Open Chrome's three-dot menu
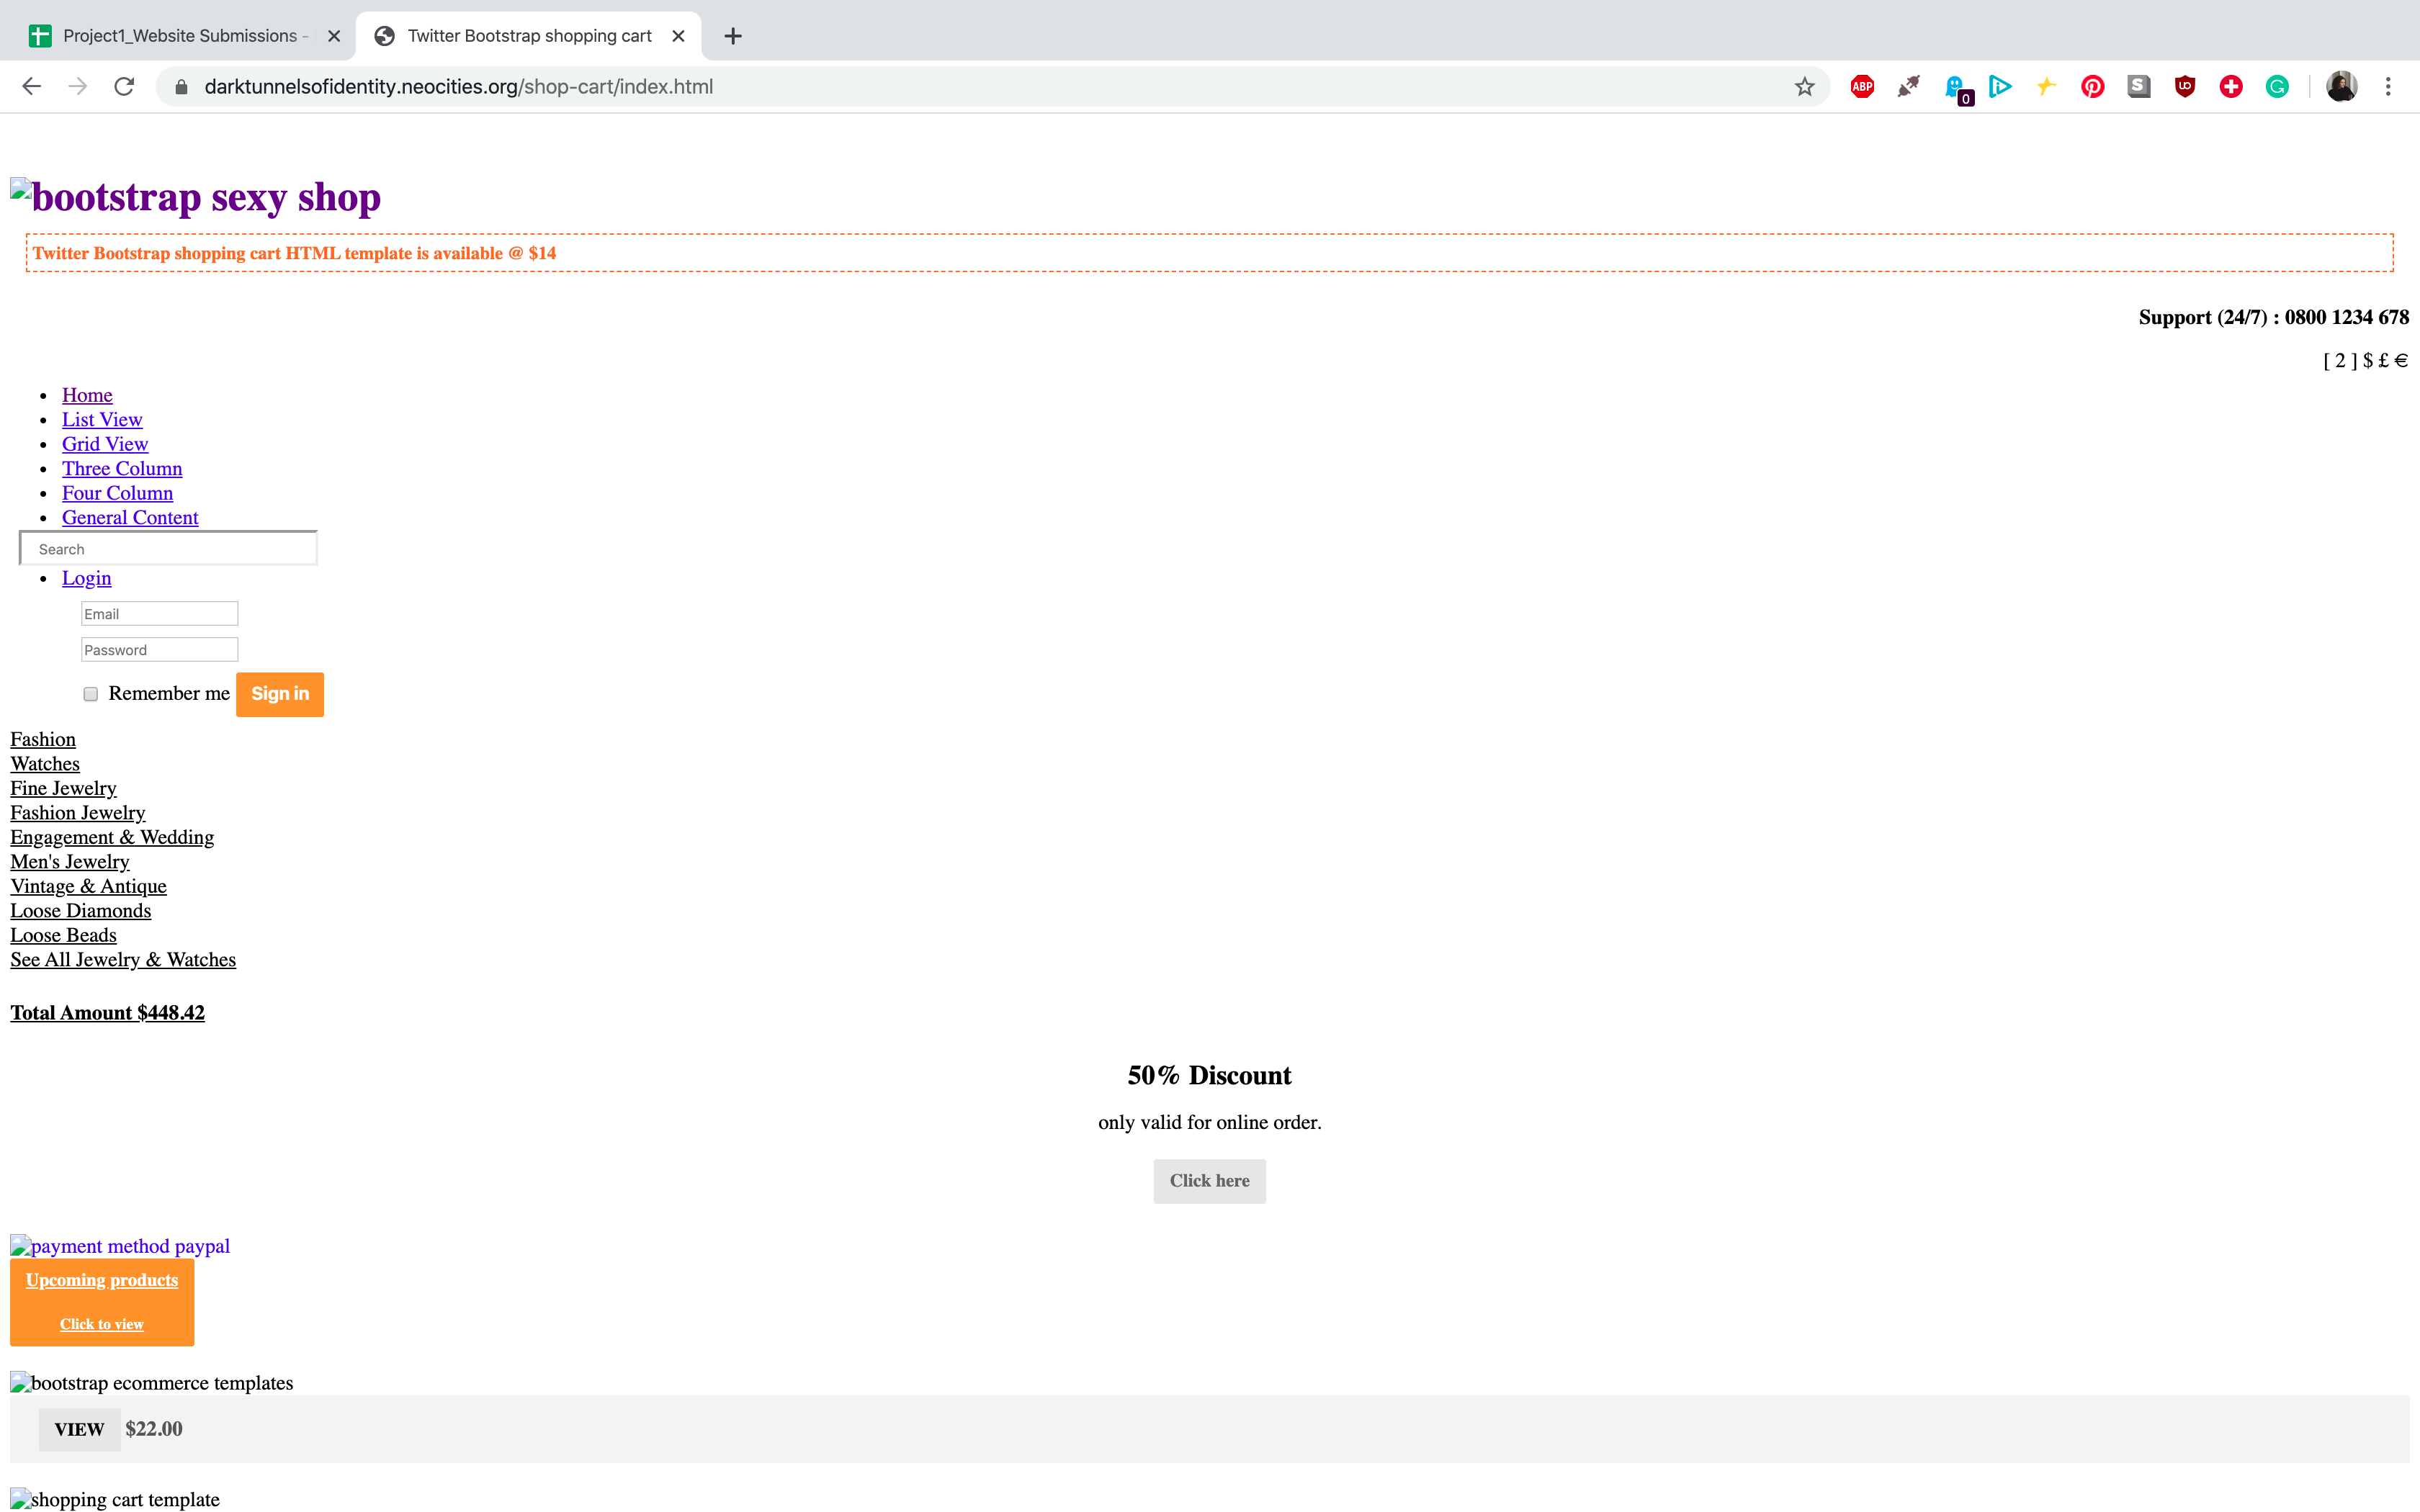This screenshot has height=1512, width=2420. (x=2388, y=87)
